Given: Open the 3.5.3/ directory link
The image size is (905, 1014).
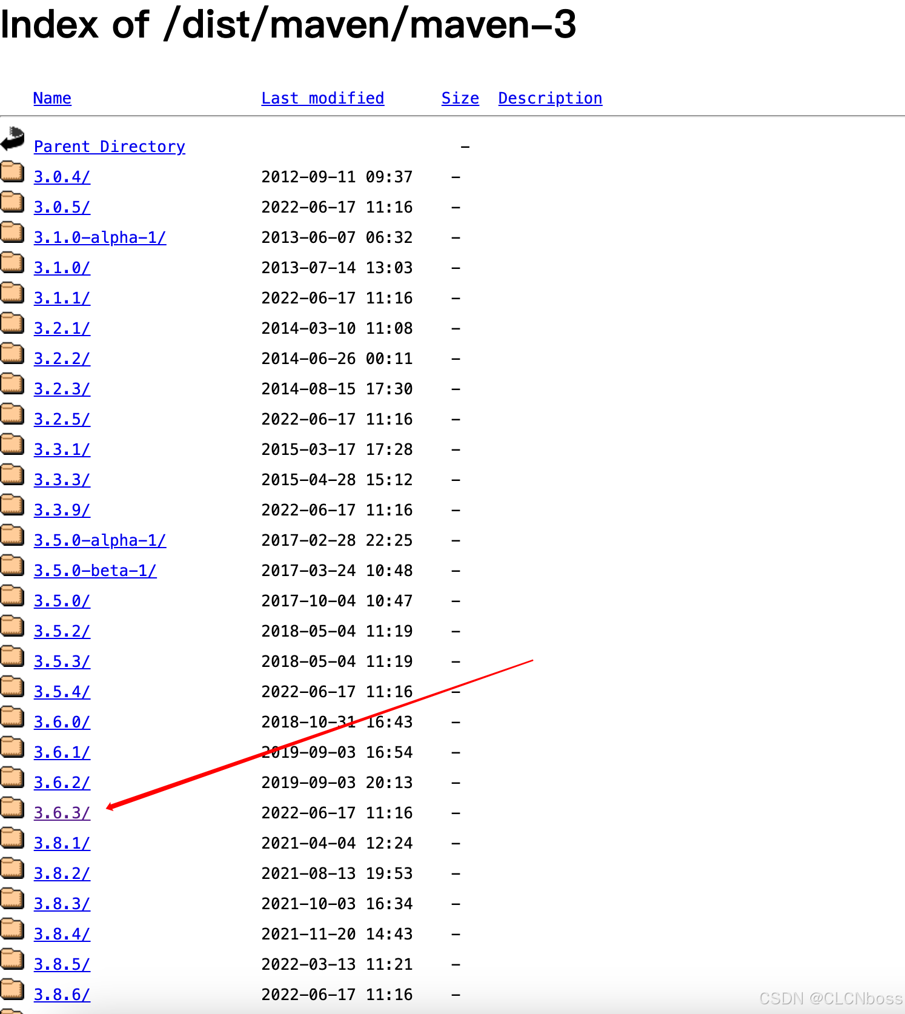Looking at the screenshot, I should click(62, 661).
